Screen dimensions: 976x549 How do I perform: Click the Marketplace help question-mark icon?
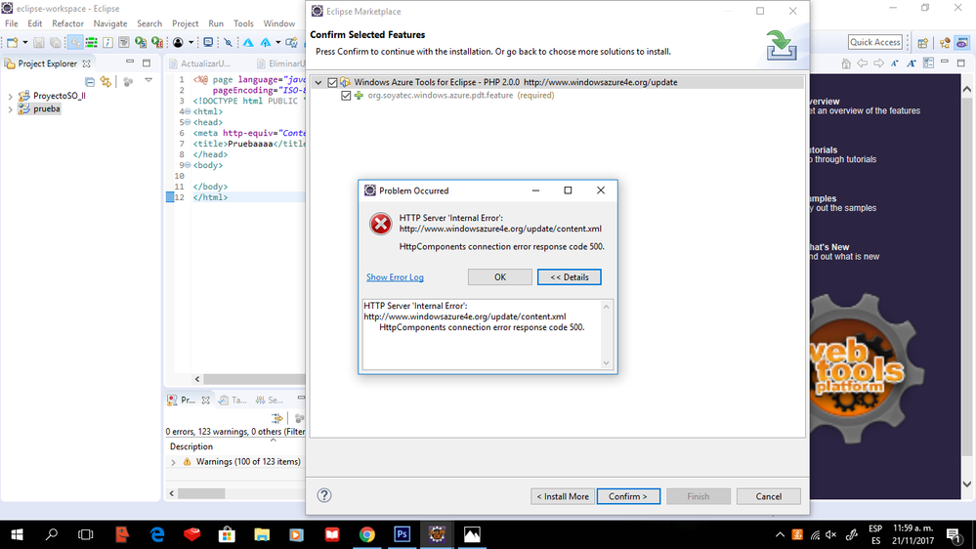point(324,495)
